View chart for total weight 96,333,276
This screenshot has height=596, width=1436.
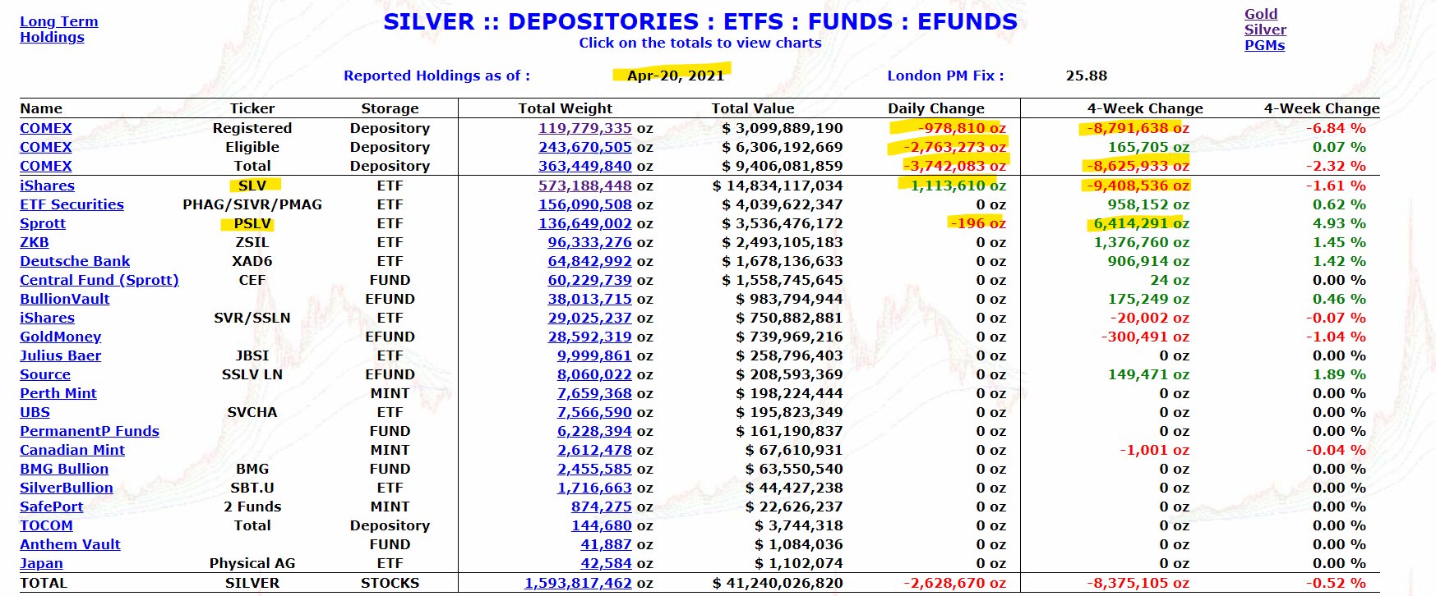[x=590, y=242]
